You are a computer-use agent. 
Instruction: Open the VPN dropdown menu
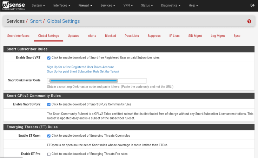tap(128, 5)
